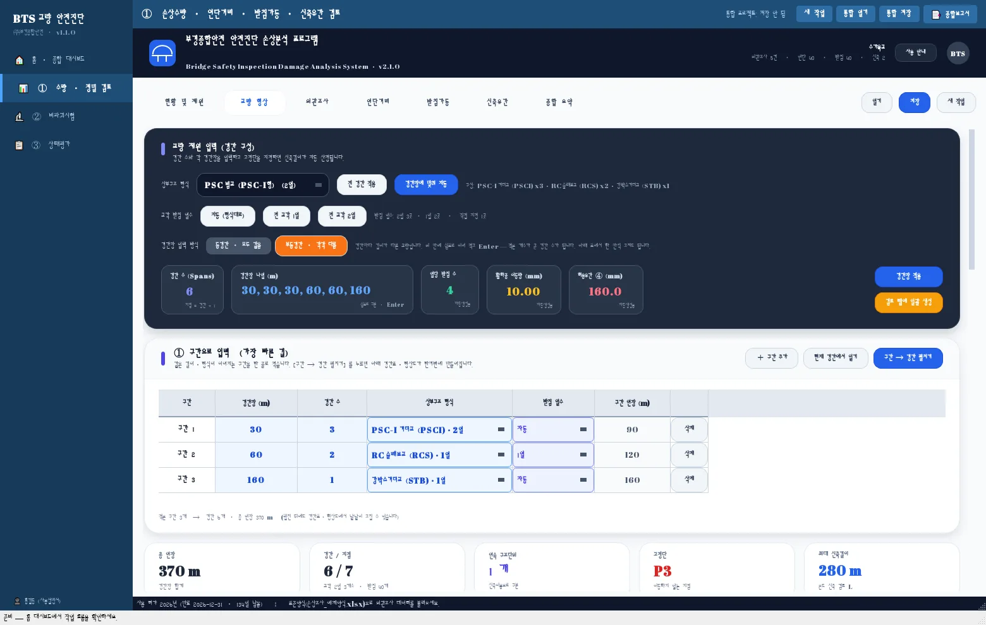The image size is (986, 625).
Task: Click the clipboard icon beside 상태평가
Action: click(19, 145)
